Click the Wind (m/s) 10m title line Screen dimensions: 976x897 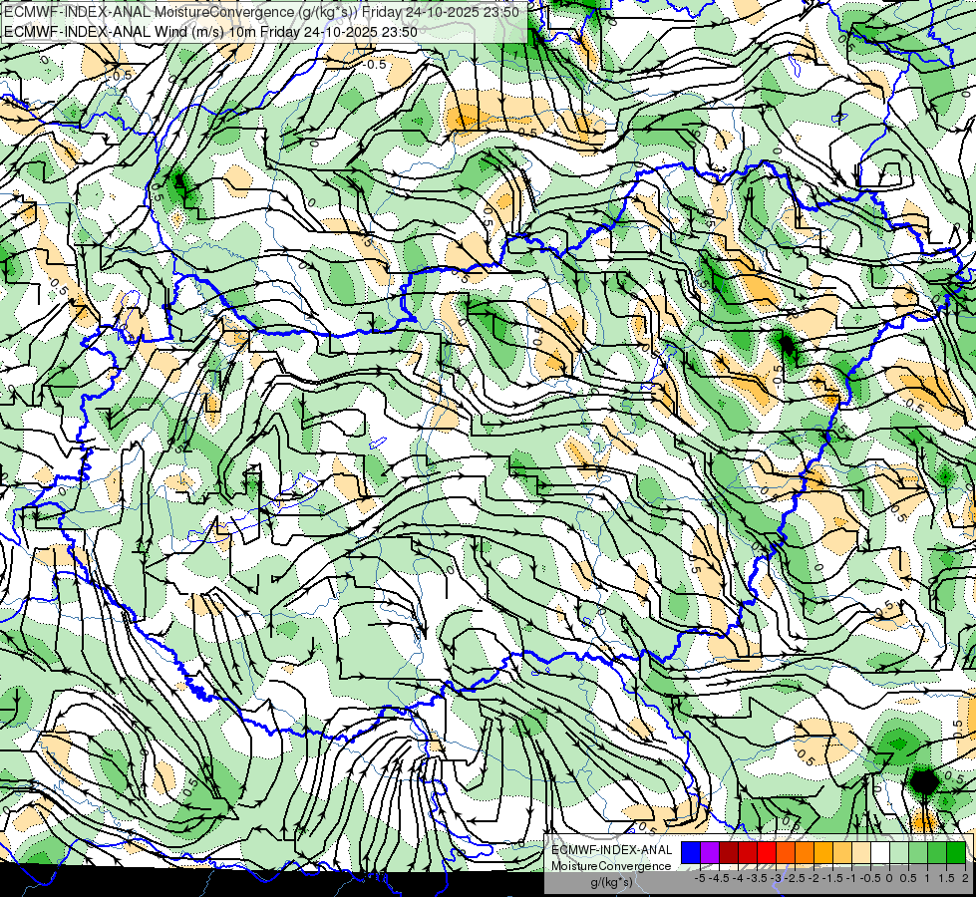pos(210,32)
